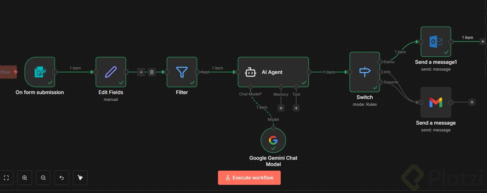Add node between Edit Fields and Filter
Screen dimensions: 487x193
click(141, 72)
